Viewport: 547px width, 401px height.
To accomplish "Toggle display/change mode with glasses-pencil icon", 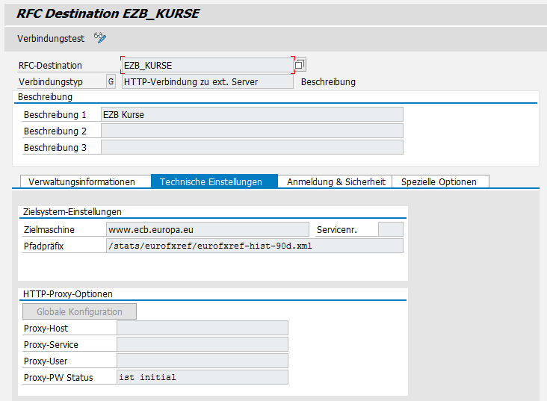I will pyautogui.click(x=100, y=38).
